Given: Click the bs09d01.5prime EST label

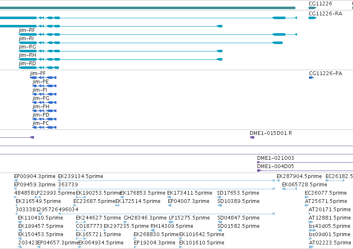Looking at the screenshot, I should click(x=330, y=235).
